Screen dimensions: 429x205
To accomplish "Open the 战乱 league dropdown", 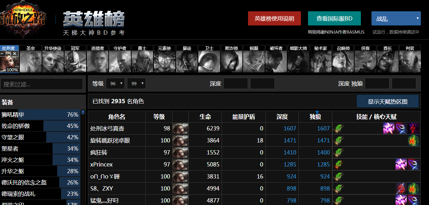I will pos(396,18).
